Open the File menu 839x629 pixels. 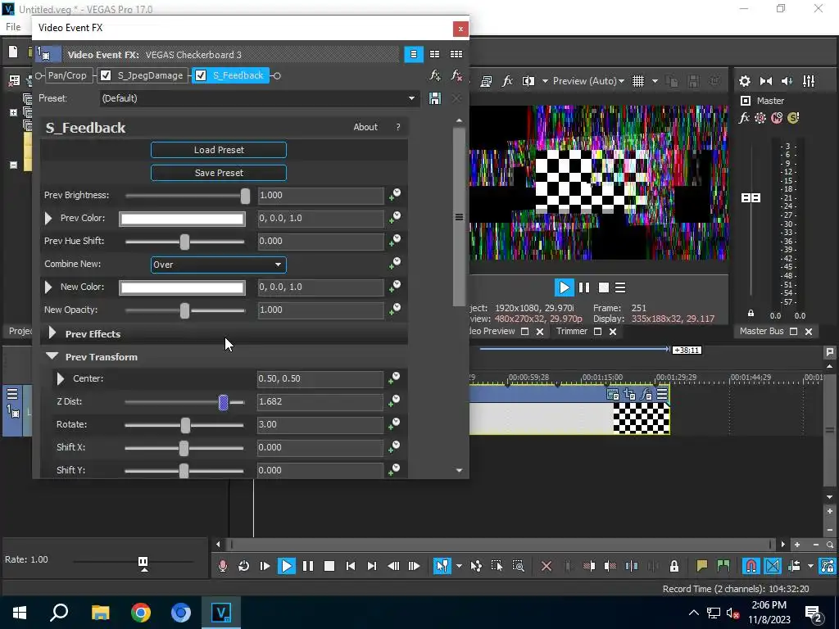click(x=13, y=27)
